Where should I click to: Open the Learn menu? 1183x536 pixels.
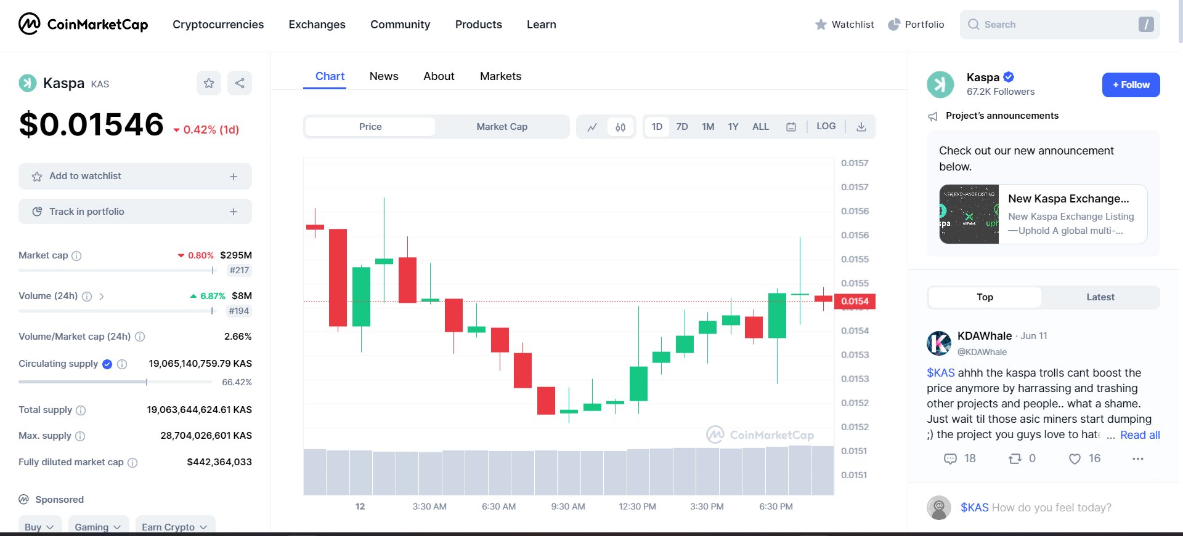[x=541, y=25]
